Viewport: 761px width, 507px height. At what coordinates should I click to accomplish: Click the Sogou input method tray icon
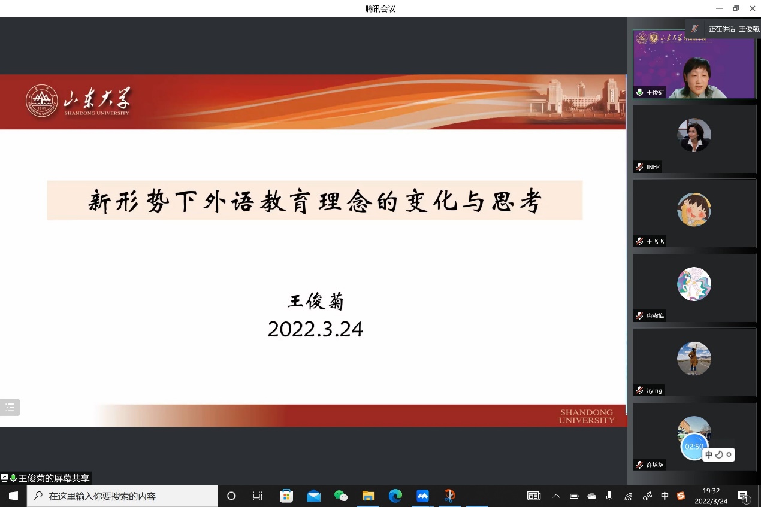[x=681, y=496]
